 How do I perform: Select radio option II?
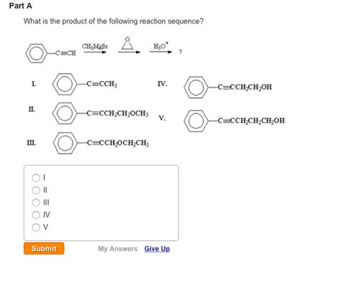tap(36, 190)
